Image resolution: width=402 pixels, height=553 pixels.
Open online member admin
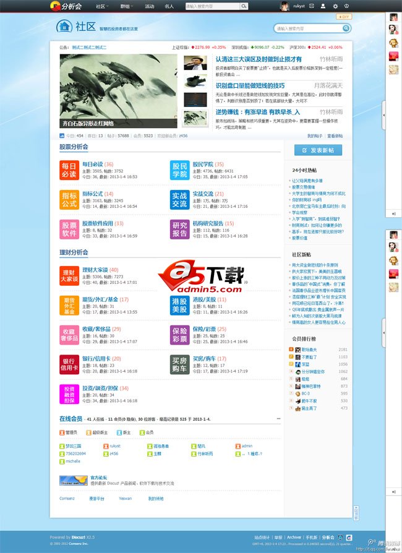coord(247,446)
